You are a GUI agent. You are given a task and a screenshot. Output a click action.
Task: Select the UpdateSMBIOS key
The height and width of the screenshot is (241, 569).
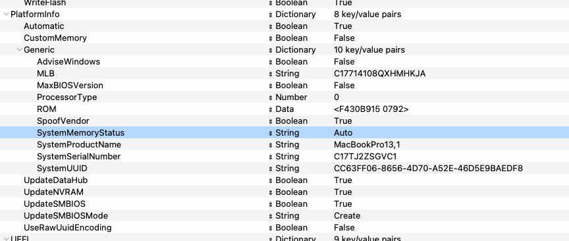pyautogui.click(x=55, y=204)
